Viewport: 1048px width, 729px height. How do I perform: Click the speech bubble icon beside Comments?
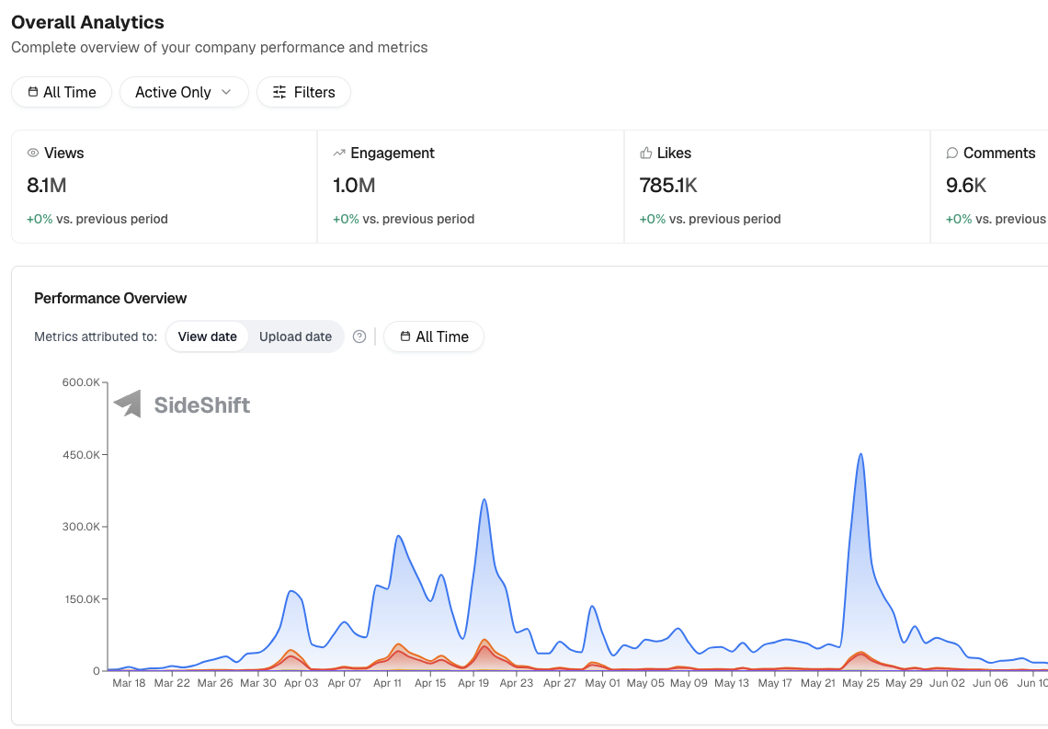(951, 153)
